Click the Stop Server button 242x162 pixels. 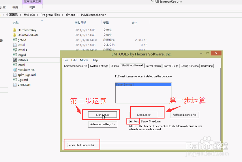144,115
